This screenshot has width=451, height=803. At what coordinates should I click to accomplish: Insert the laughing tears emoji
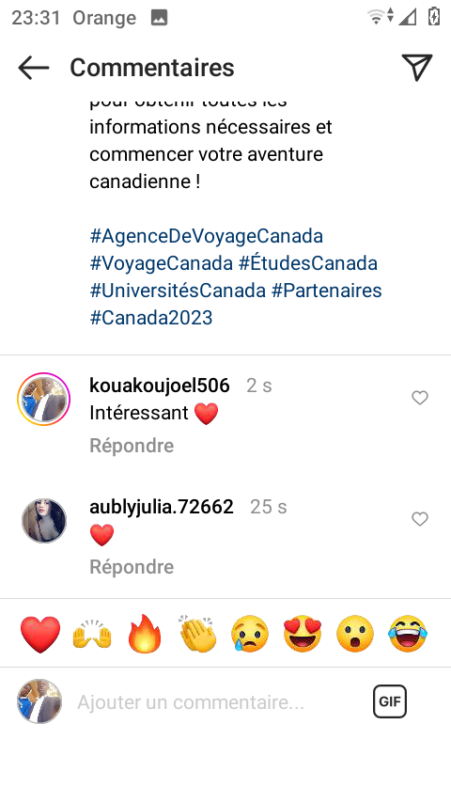408,634
